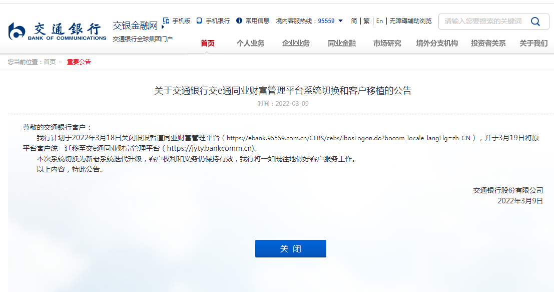The height and width of the screenshot is (292, 554).
Task: Open the 市场研究 menu
Action: pyautogui.click(x=387, y=43)
